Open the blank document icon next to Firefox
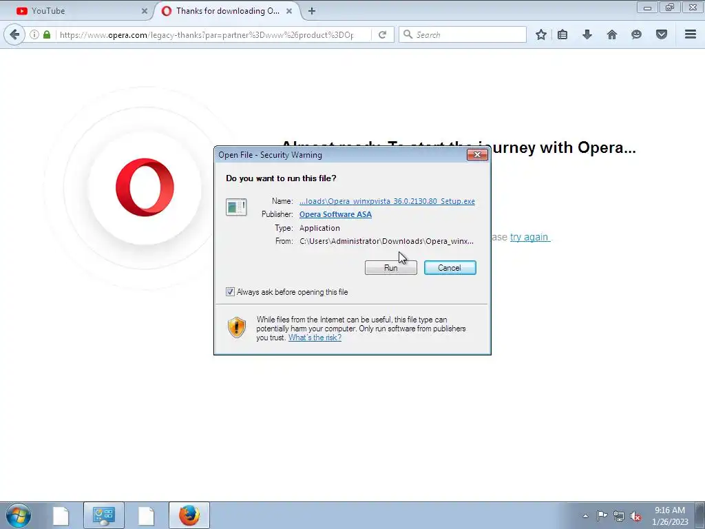Screen dimensions: 705x529 (146, 515)
